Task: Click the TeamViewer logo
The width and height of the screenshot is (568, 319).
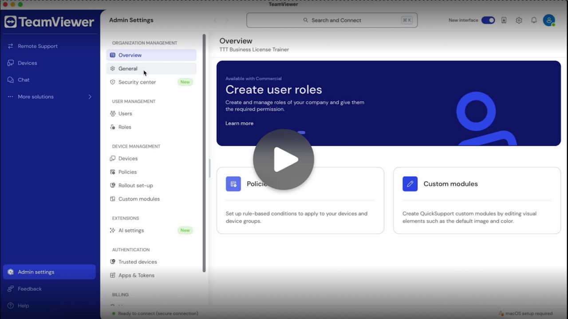Action: tap(49, 22)
